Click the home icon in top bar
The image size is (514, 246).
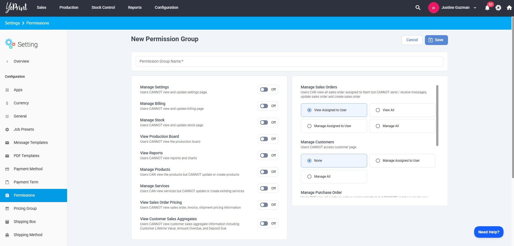509,8
